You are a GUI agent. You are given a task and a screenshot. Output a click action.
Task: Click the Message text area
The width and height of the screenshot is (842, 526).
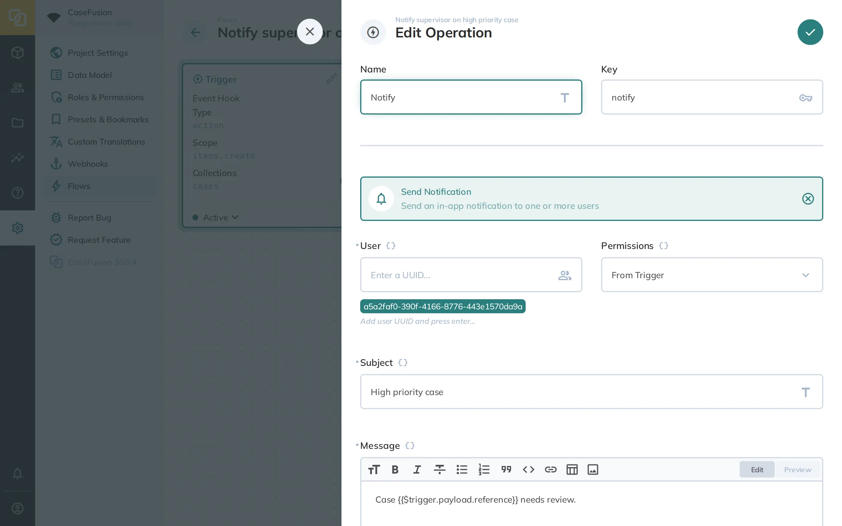tap(591, 504)
